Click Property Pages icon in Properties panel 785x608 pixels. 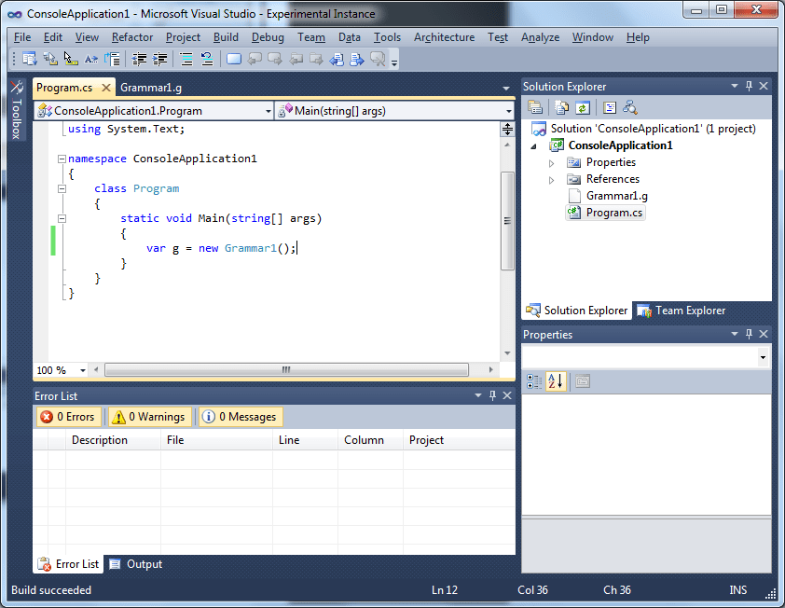tap(583, 381)
